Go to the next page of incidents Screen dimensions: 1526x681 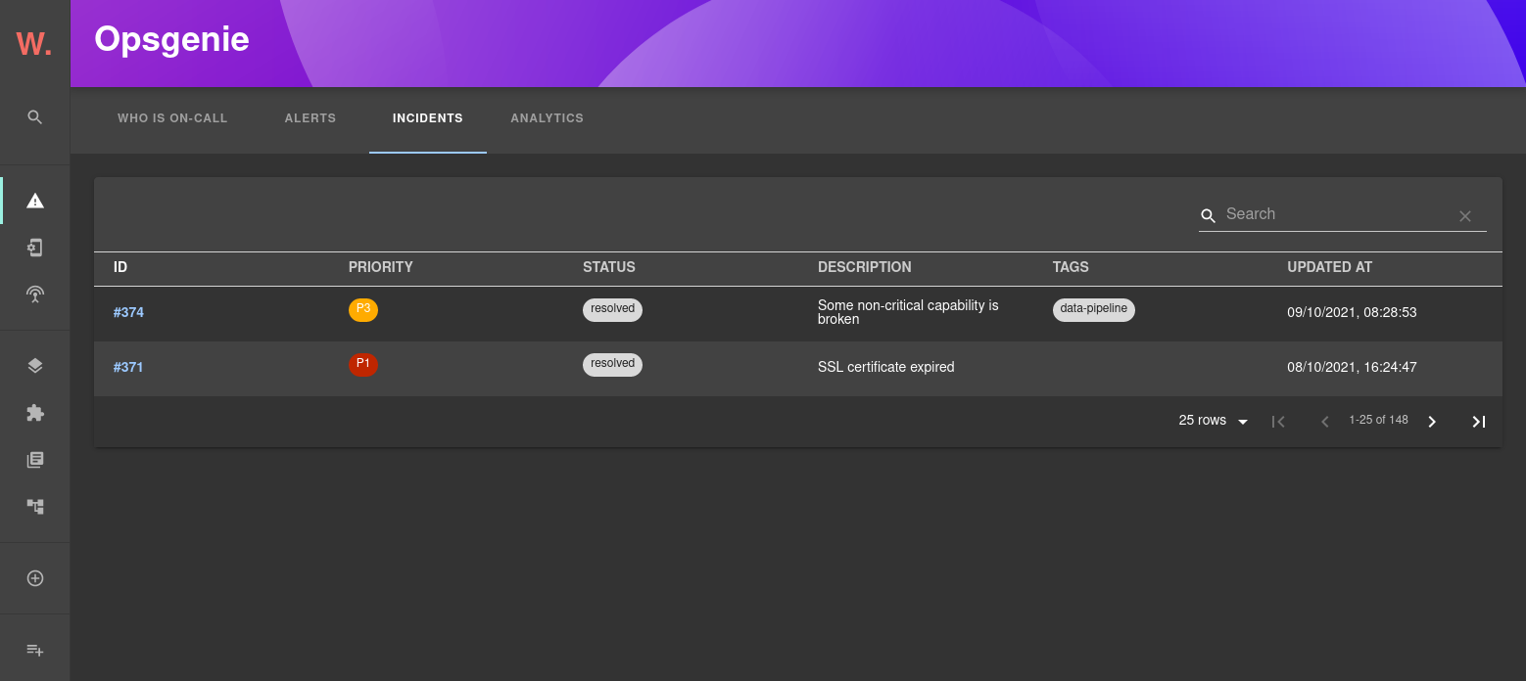coord(1432,422)
